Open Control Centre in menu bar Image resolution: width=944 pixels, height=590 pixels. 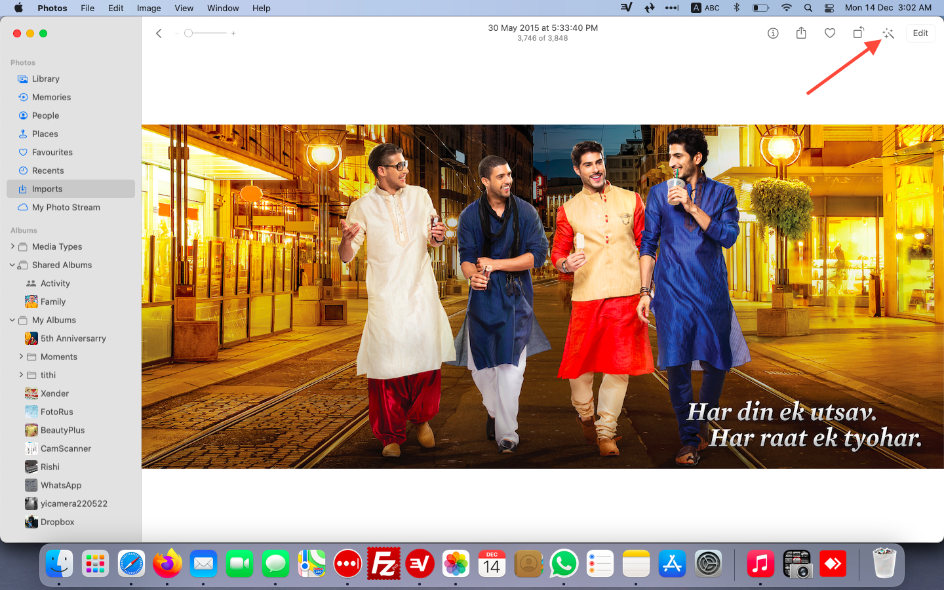click(x=829, y=8)
